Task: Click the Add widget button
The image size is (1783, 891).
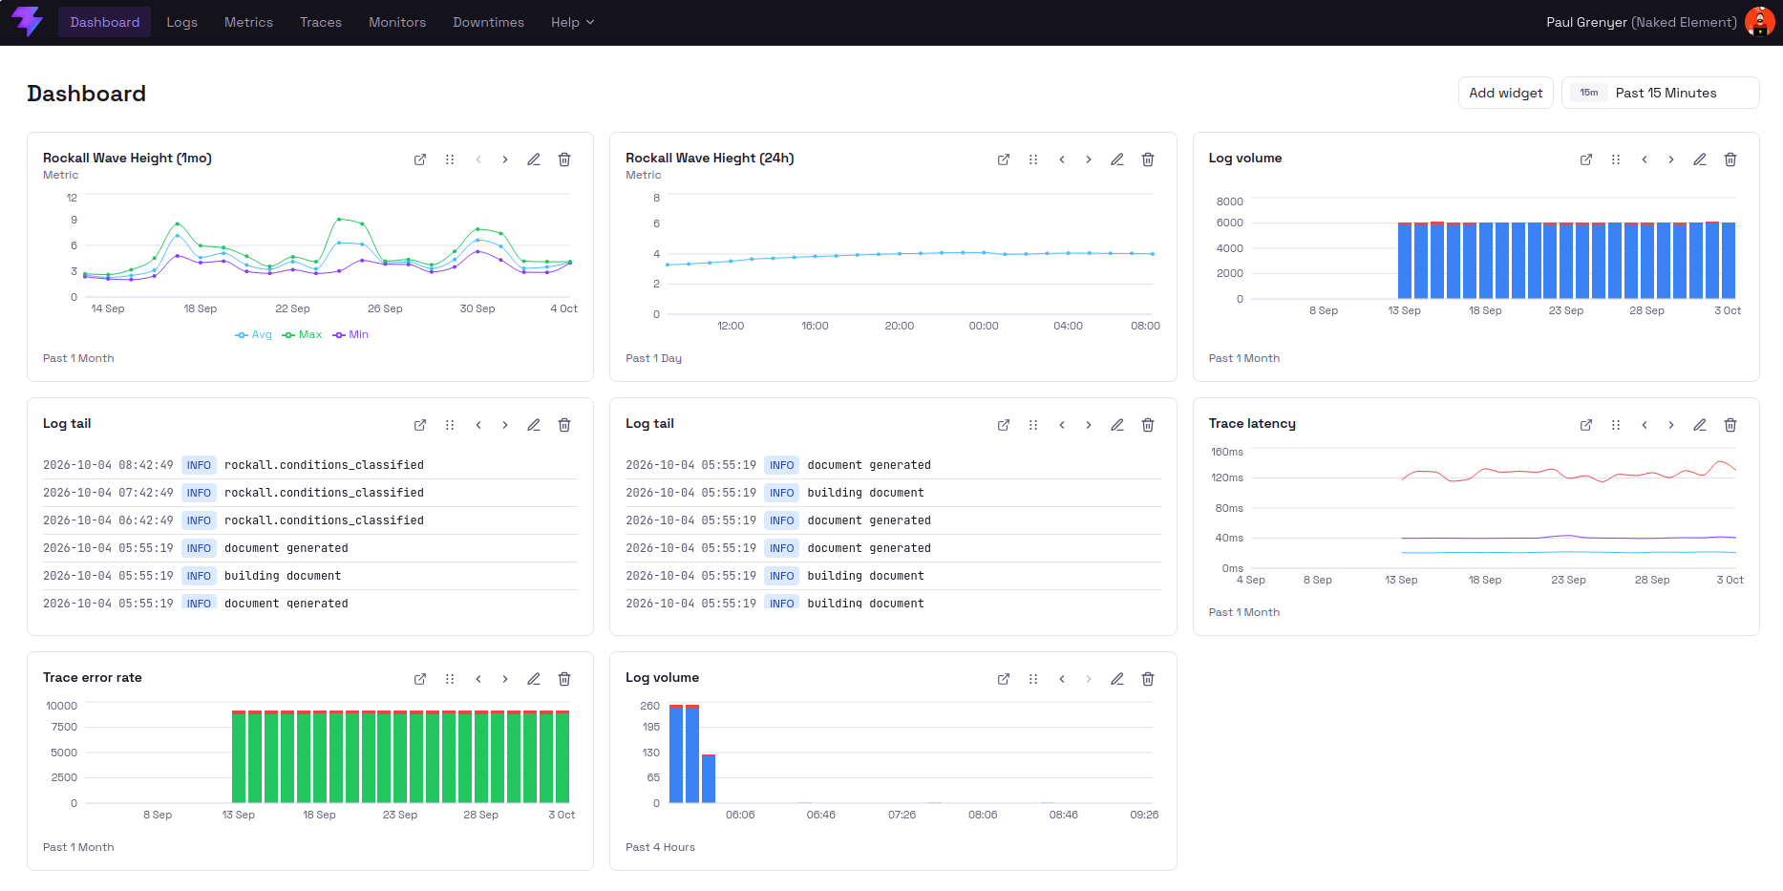Action: click(1505, 93)
